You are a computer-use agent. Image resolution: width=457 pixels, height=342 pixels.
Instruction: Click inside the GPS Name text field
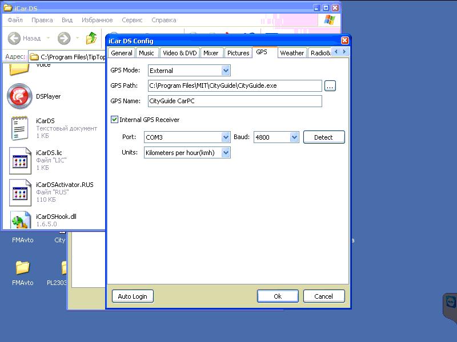pyautogui.click(x=234, y=101)
